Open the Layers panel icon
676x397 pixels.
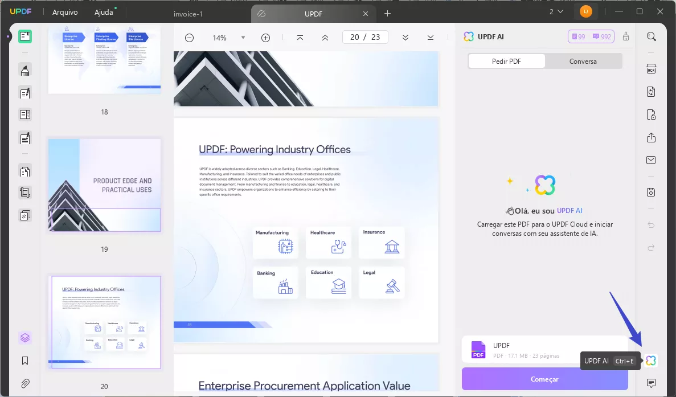pos(25,338)
